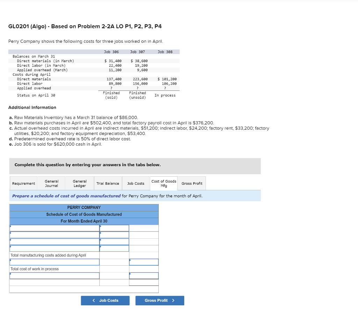Switch to the Gross Profit tab

point(192,183)
